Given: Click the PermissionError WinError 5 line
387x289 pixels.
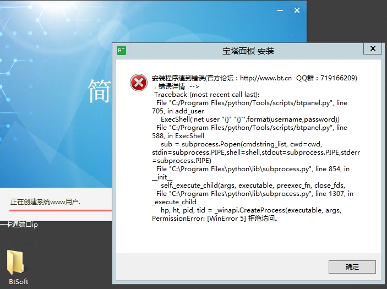Looking at the screenshot, I should pos(215,219).
